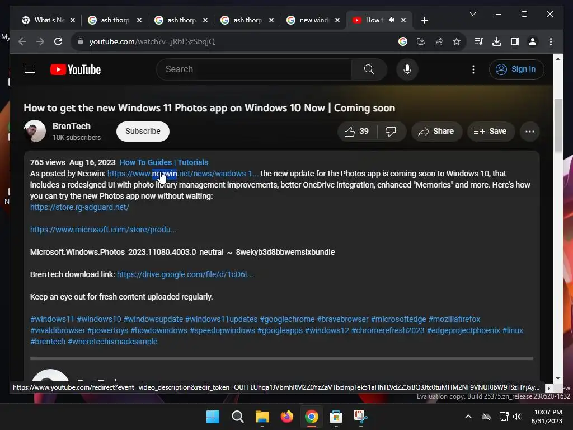Dislike the video with thumbs down
573x430 pixels.
point(391,131)
